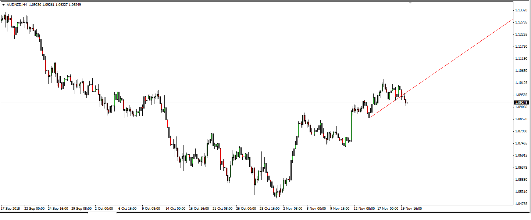The height and width of the screenshot is (220, 531).
Task: Click the 1.09585 price axis label
Action: pyautogui.click(x=521, y=95)
